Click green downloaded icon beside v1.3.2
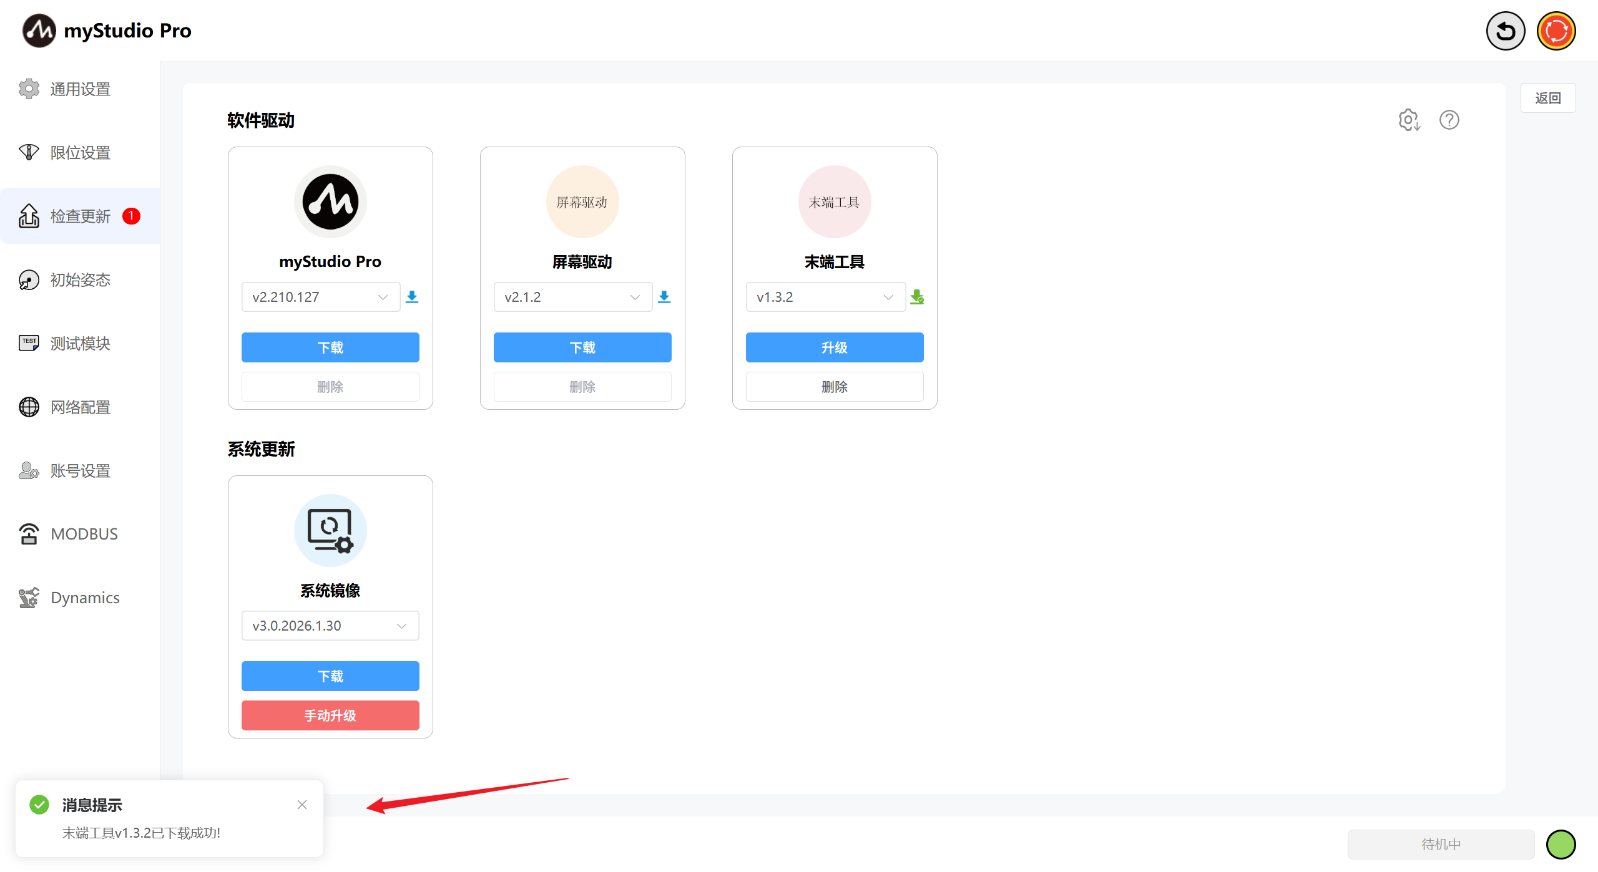 [x=916, y=297]
